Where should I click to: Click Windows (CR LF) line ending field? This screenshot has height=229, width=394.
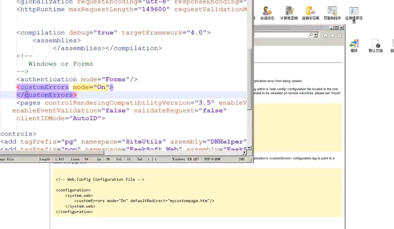(x=185, y=159)
